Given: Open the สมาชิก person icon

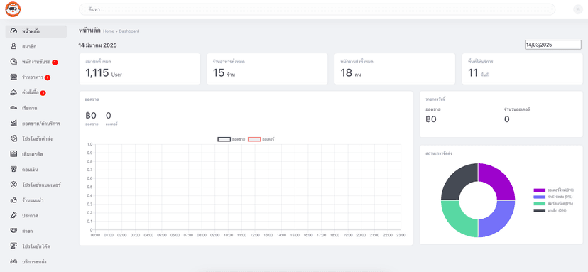Looking at the screenshot, I should pyautogui.click(x=14, y=47).
